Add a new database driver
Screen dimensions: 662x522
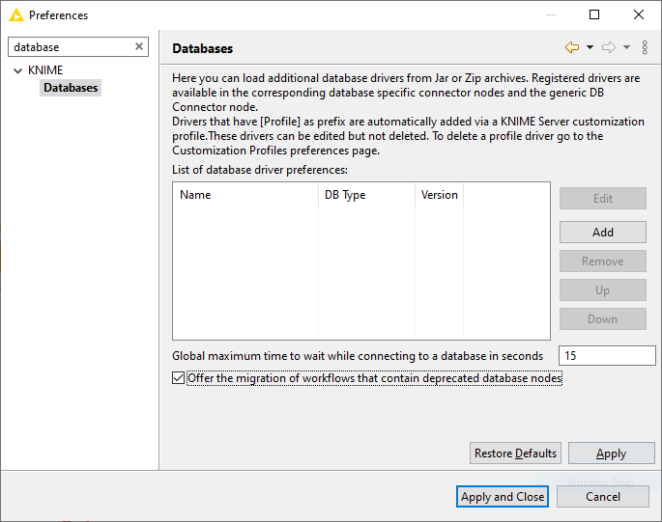click(602, 232)
